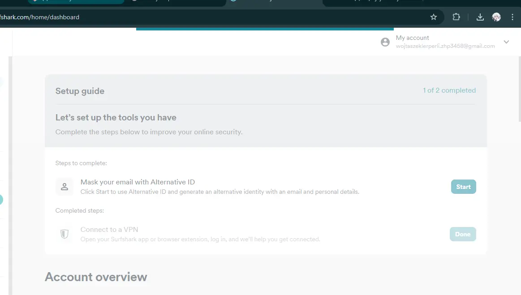
Task: Expand the My account dropdown chevron
Action: click(506, 42)
